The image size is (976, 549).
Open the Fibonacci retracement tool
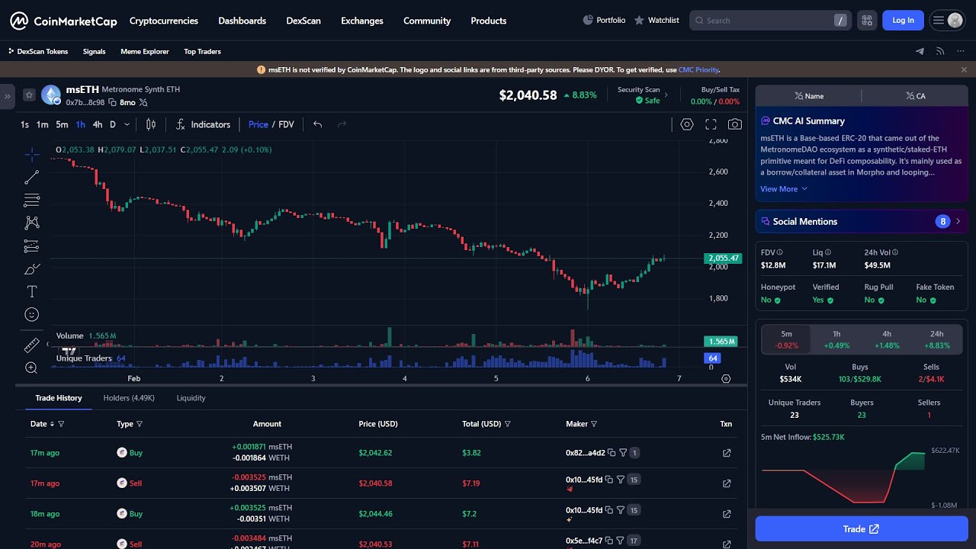(x=32, y=201)
